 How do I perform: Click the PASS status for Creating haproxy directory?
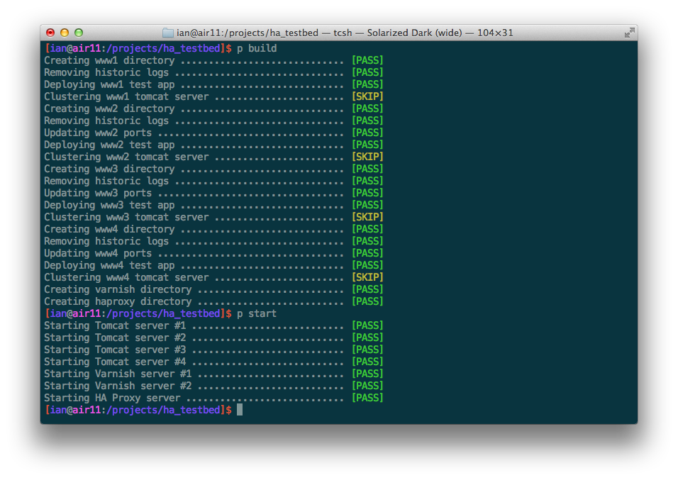pos(367,301)
